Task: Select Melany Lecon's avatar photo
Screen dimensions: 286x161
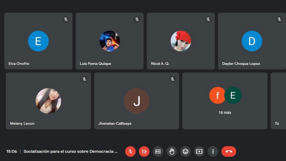Action: coord(48,101)
